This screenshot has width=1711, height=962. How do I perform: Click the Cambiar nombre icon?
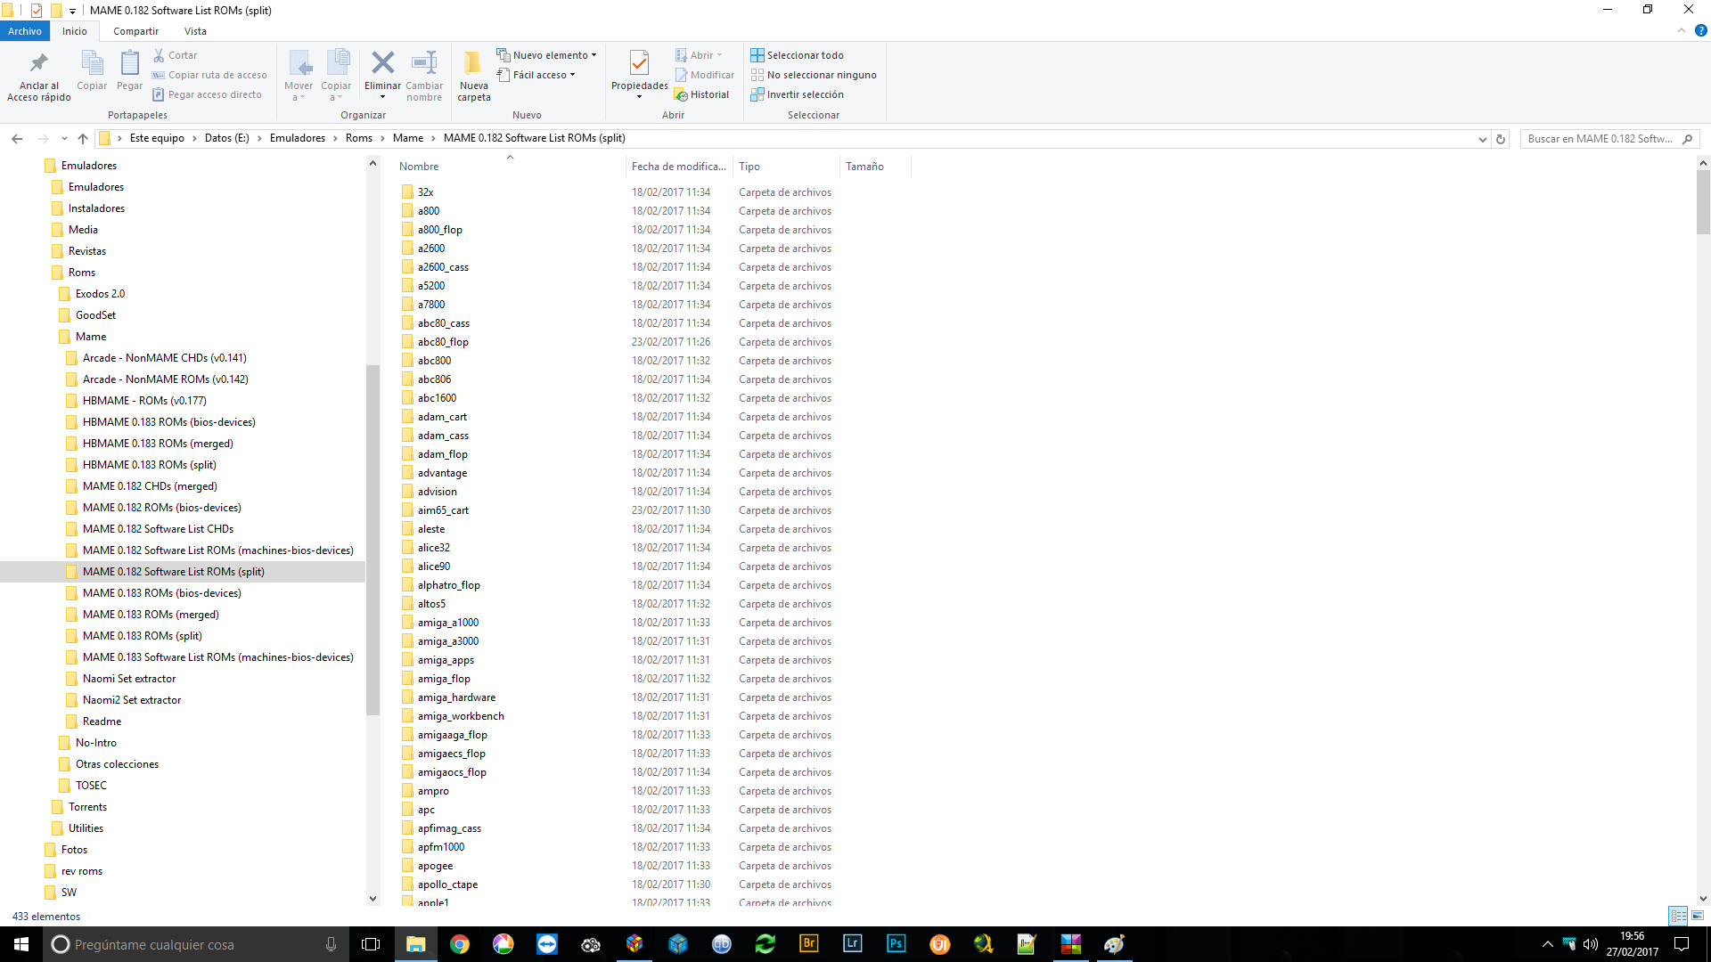424,62
